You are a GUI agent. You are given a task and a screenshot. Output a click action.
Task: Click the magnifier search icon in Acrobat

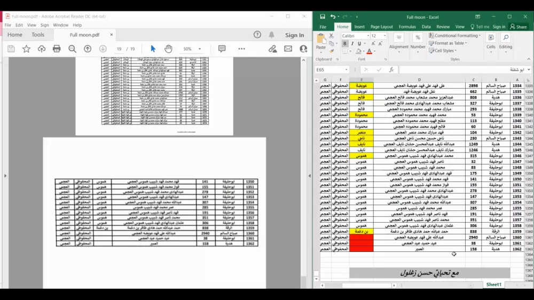click(x=72, y=49)
